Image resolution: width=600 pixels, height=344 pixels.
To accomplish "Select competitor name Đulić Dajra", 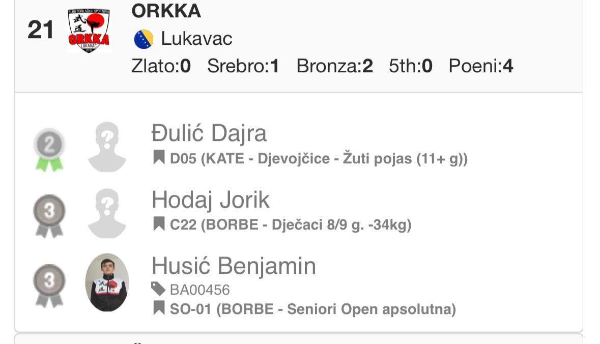I will pyautogui.click(x=209, y=134).
